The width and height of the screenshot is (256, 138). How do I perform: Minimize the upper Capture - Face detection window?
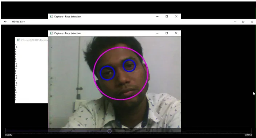tap(157, 16)
